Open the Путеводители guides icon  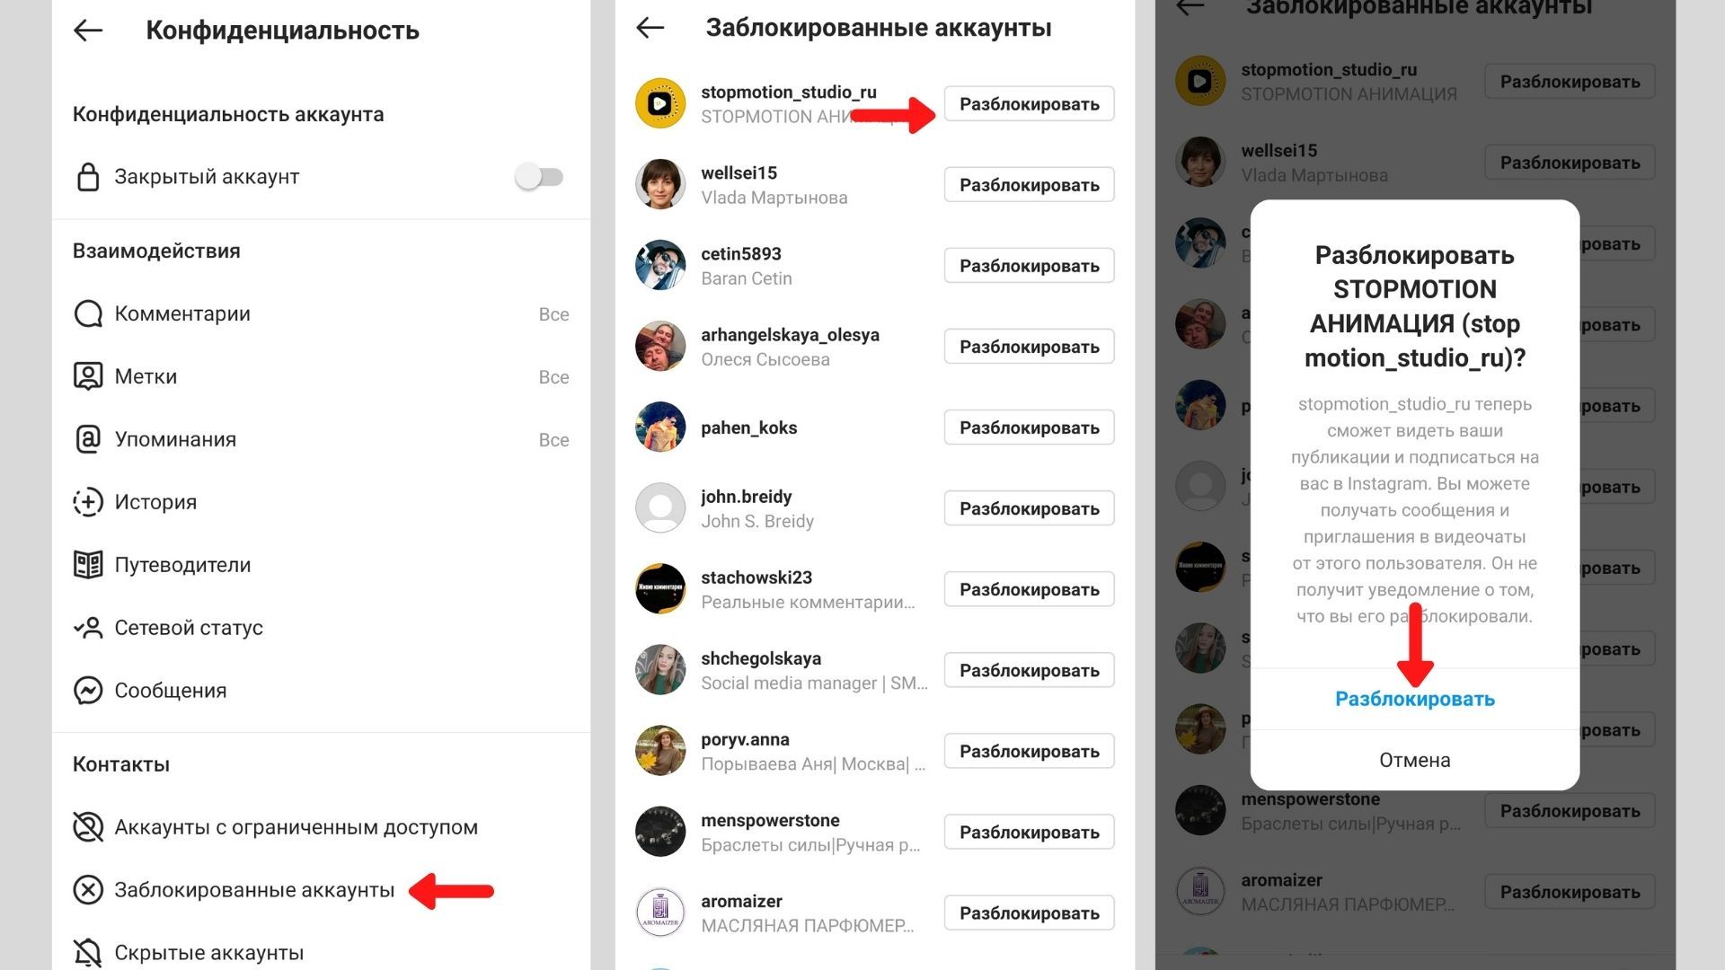click(x=88, y=565)
